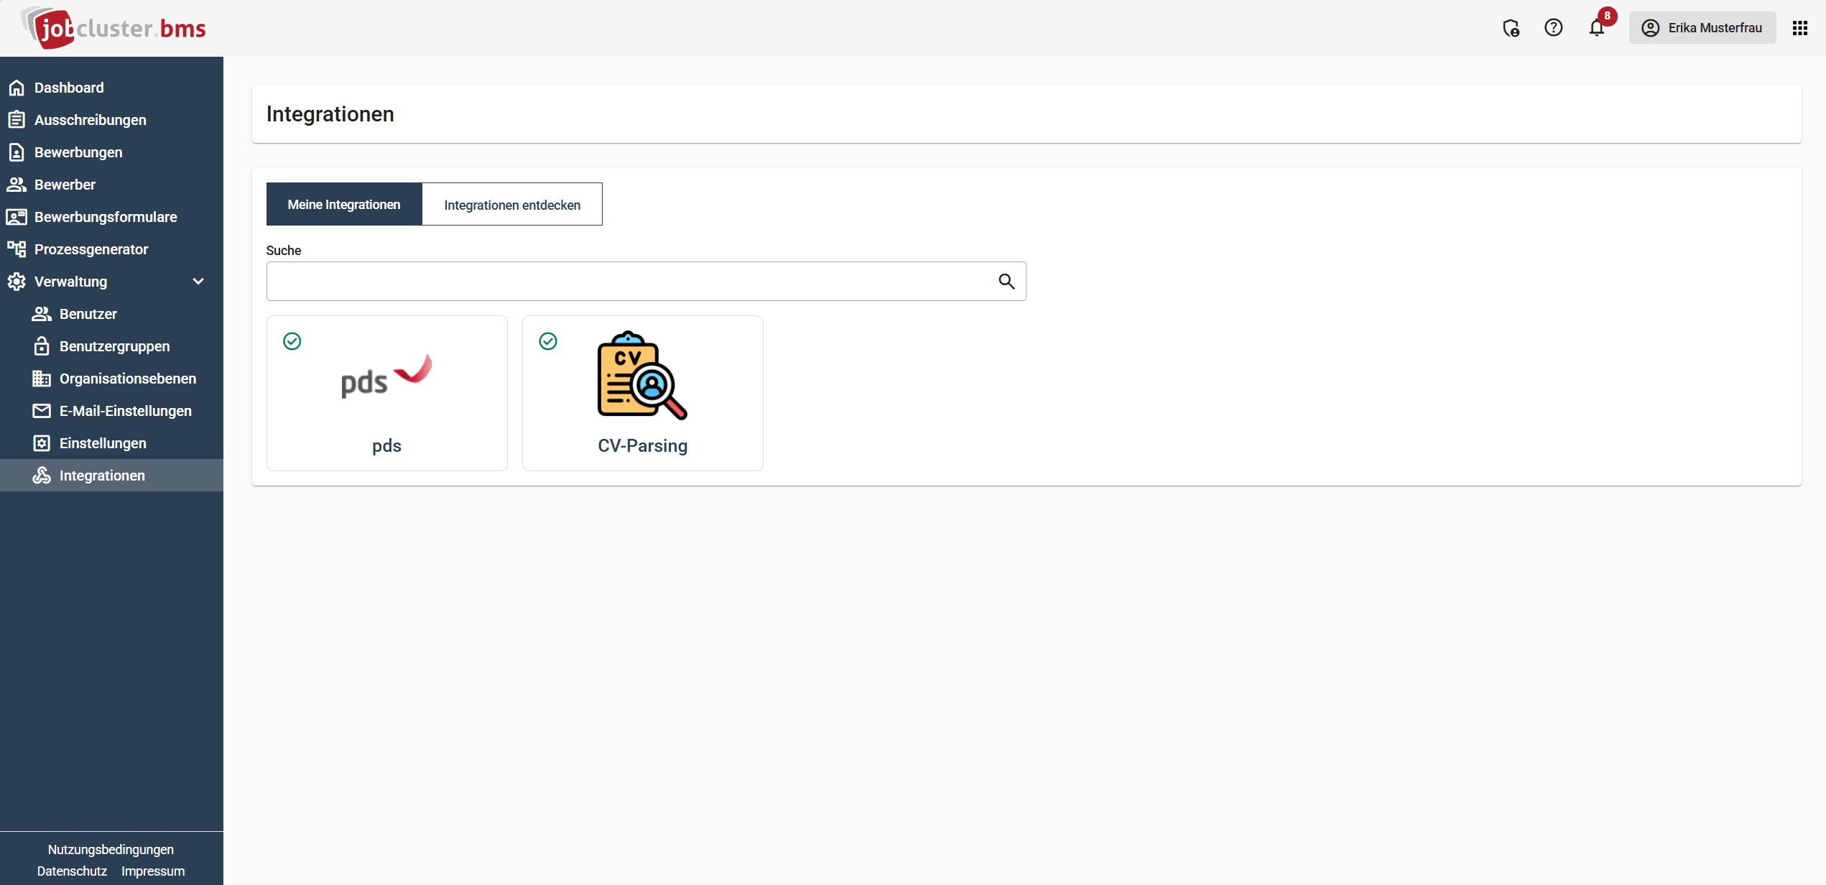Go to Prozessgenerator in sidebar
Image resolution: width=1826 pixels, height=885 pixels.
91,249
